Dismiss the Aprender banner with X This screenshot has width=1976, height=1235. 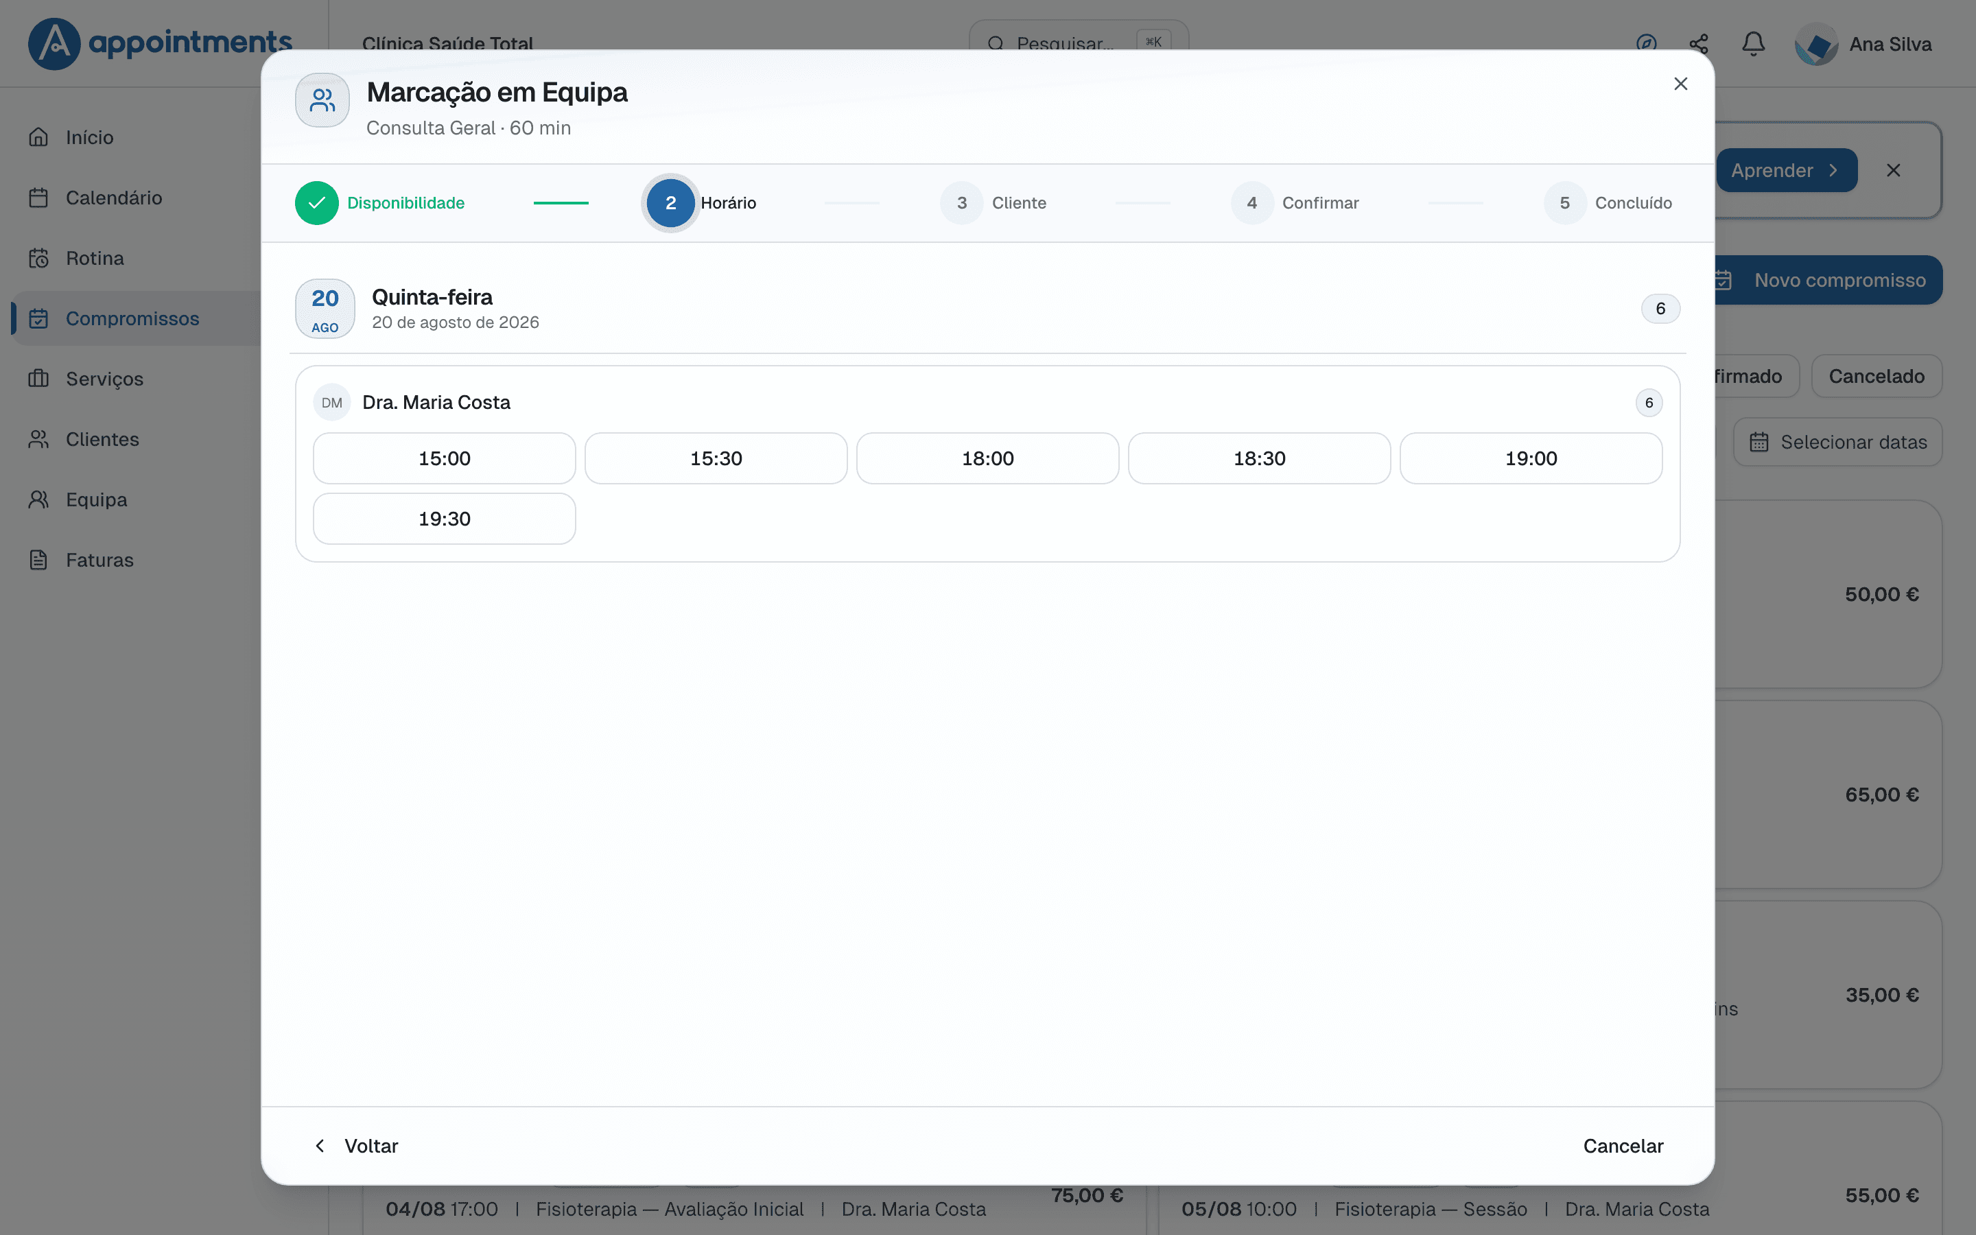coord(1894,170)
